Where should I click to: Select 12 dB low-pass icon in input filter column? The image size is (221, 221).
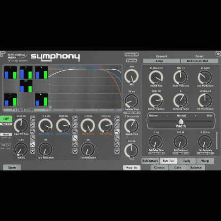[x=32, y=118]
